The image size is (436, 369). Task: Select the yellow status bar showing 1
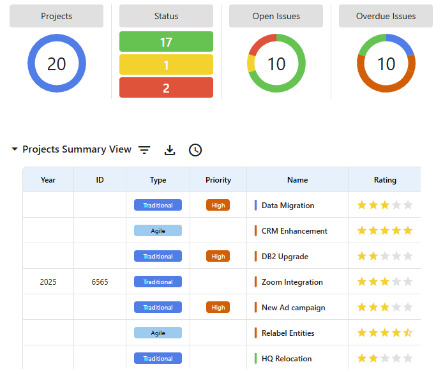pos(166,64)
